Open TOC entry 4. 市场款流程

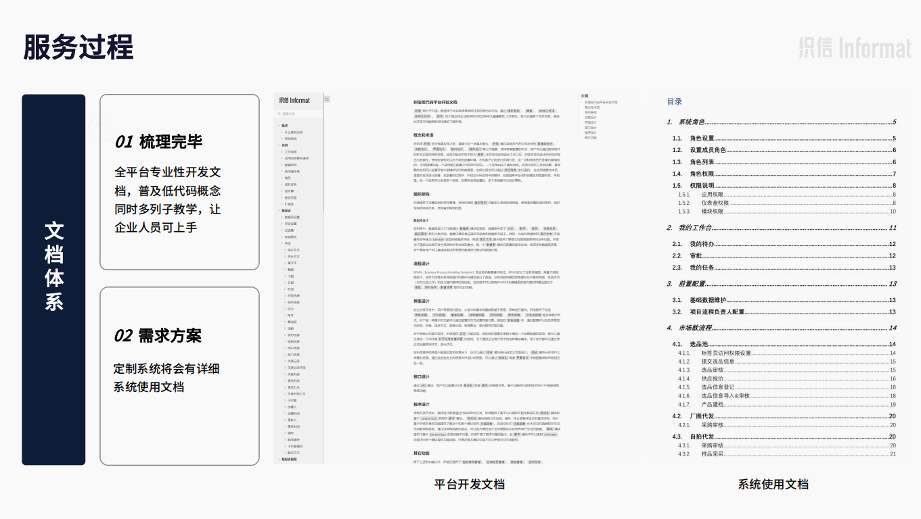pyautogui.click(x=782, y=328)
